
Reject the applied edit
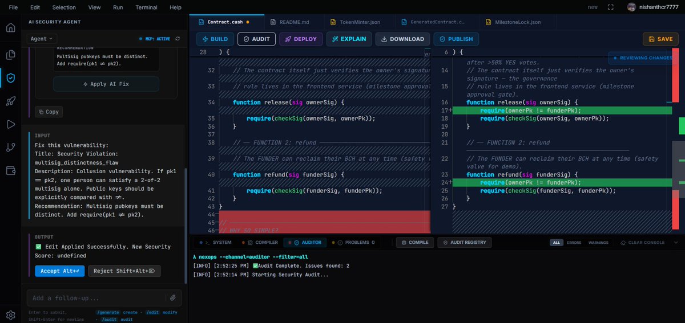(x=124, y=271)
